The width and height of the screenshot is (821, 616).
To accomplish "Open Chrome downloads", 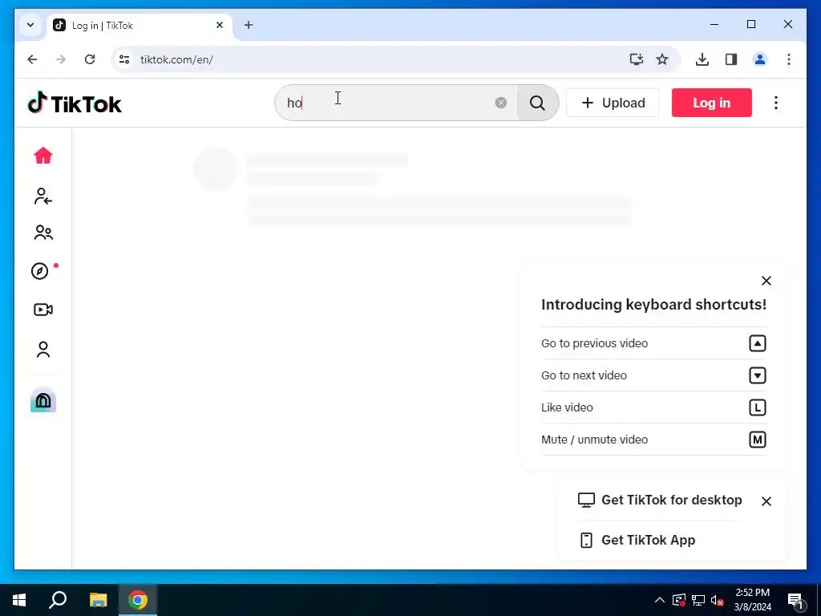I will click(702, 59).
